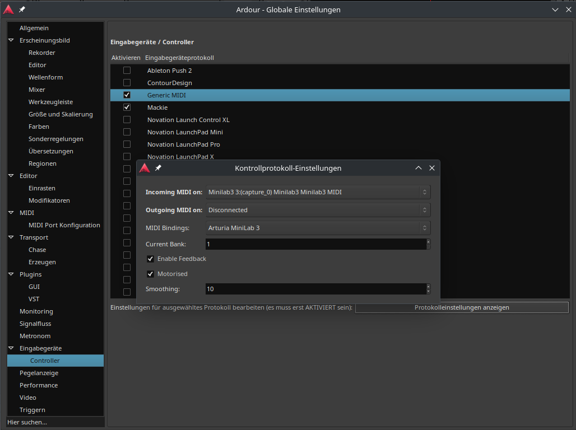Click into the Current Bank number field
The image size is (576, 430).
pos(316,244)
